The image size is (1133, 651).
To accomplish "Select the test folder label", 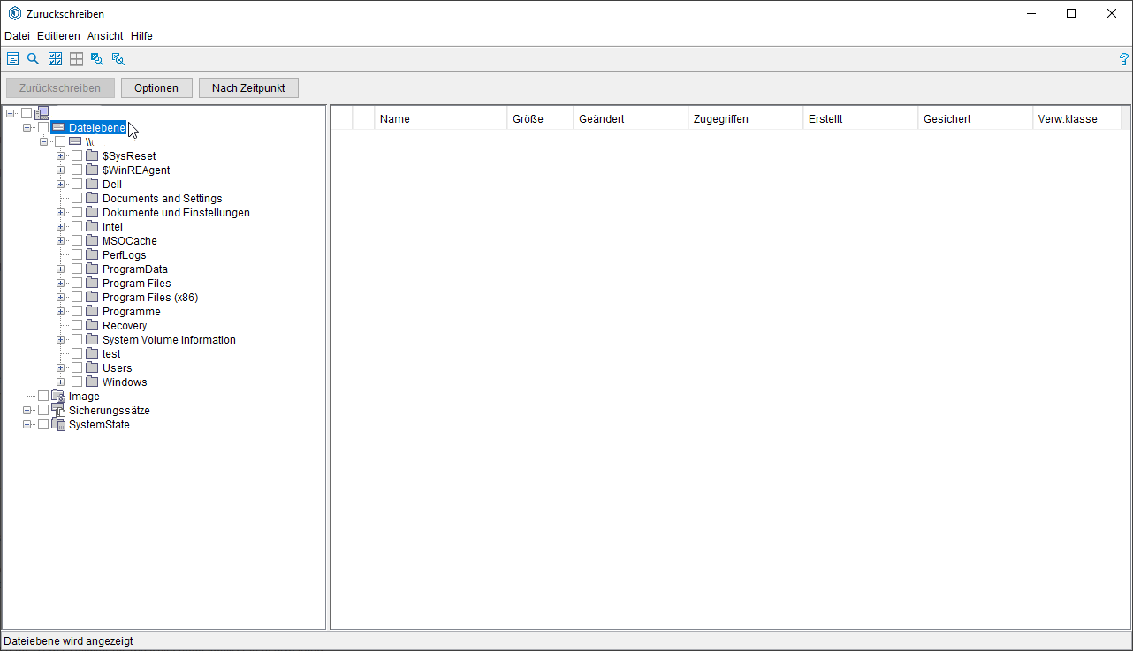I will (x=111, y=354).
